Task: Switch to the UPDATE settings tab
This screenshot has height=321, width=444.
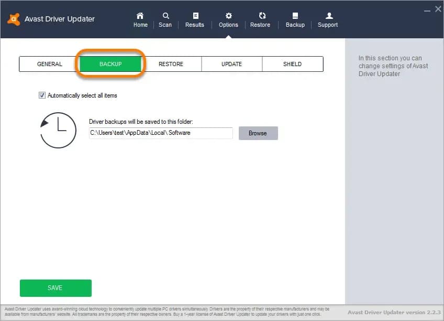Action: (x=231, y=64)
